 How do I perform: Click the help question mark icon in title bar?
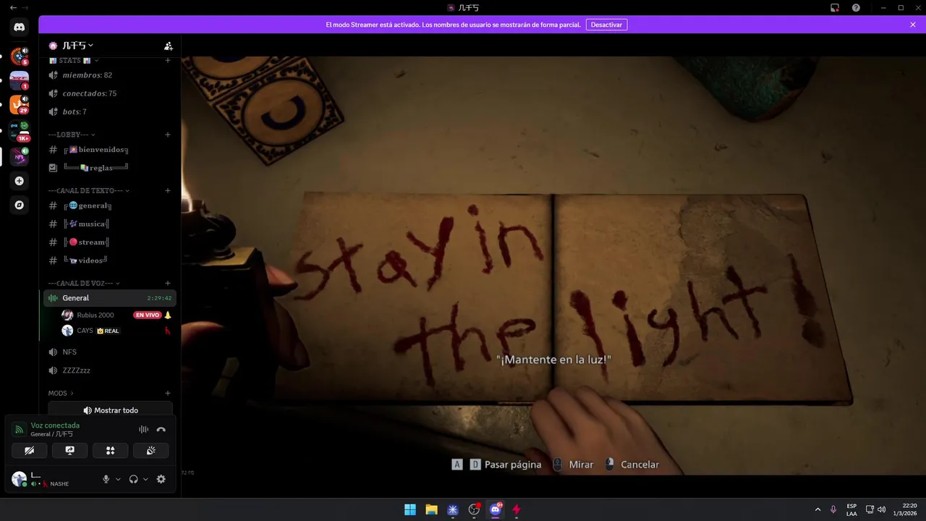[856, 8]
